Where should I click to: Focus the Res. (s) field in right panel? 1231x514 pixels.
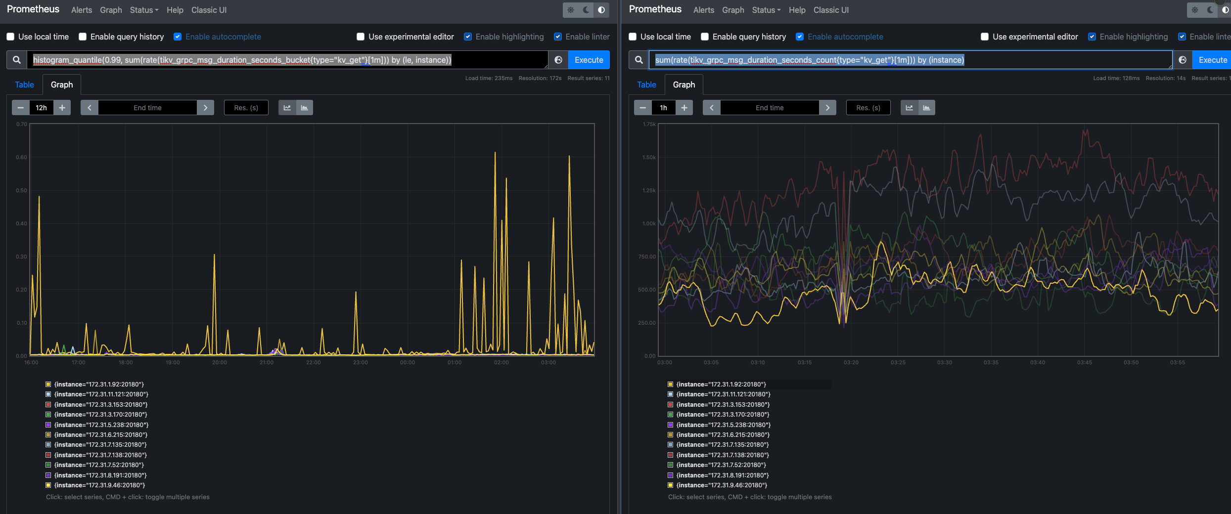pos(868,108)
